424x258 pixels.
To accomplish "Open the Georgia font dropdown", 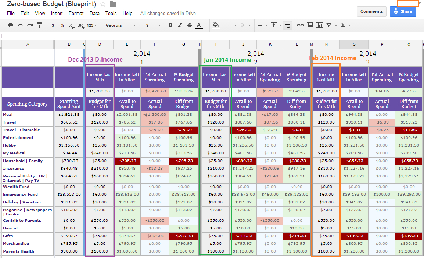I will 121,25.
